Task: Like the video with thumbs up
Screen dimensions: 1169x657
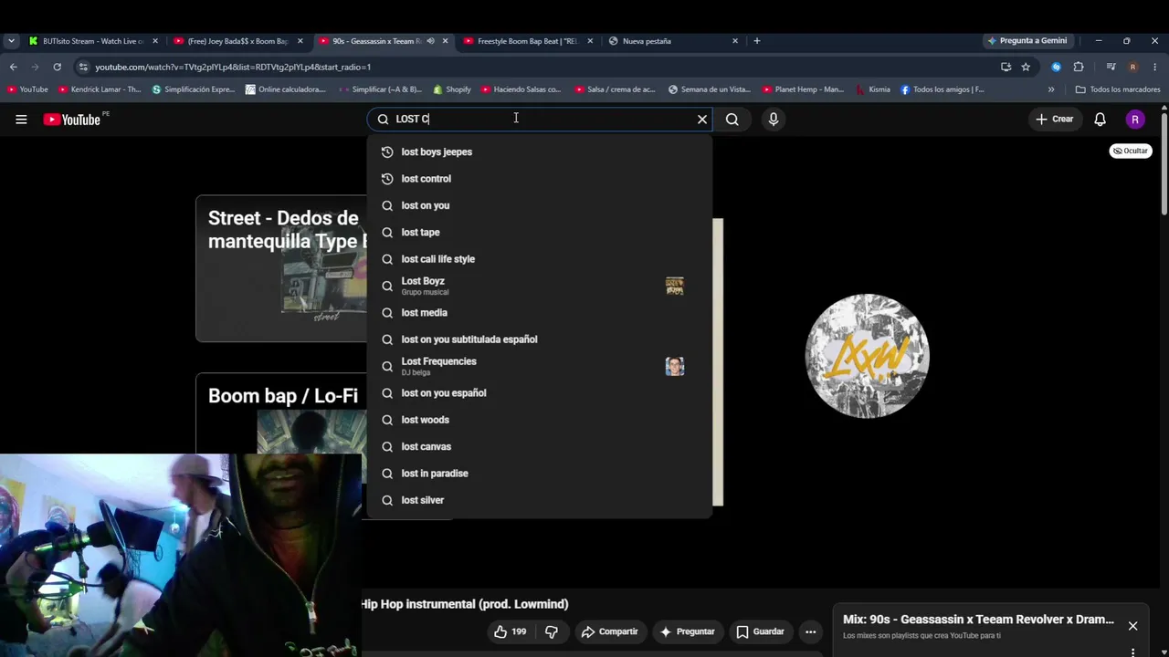Action: [x=510, y=631]
